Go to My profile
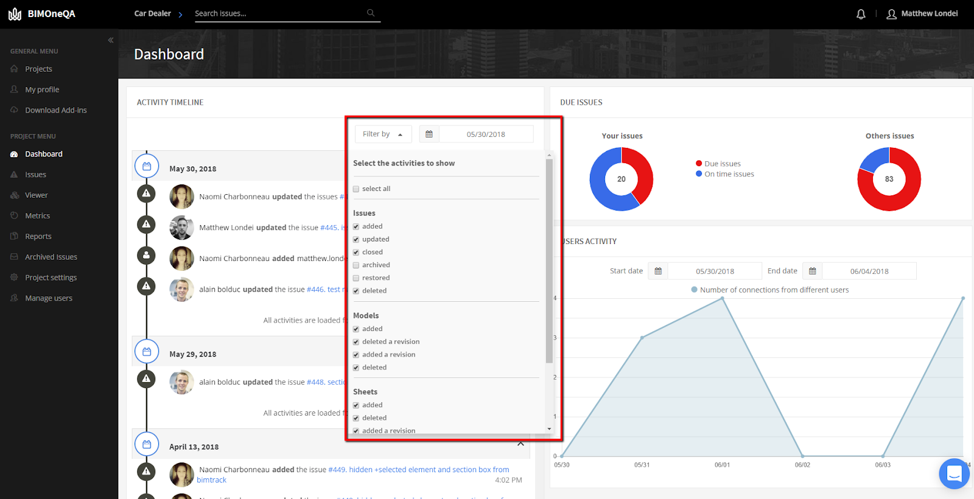Image resolution: width=974 pixels, height=499 pixels. (x=42, y=89)
